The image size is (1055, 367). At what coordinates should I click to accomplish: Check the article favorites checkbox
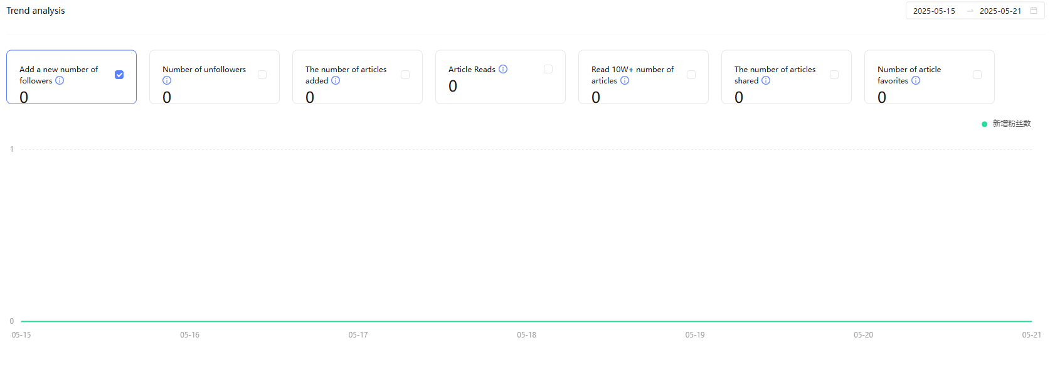pyautogui.click(x=977, y=75)
